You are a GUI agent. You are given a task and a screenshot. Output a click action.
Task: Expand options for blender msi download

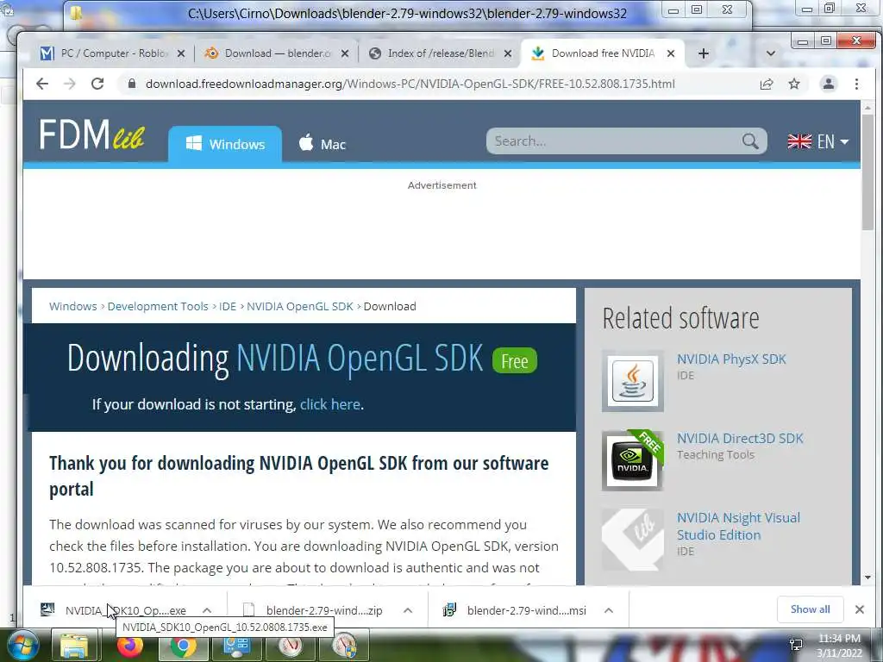pos(609,610)
